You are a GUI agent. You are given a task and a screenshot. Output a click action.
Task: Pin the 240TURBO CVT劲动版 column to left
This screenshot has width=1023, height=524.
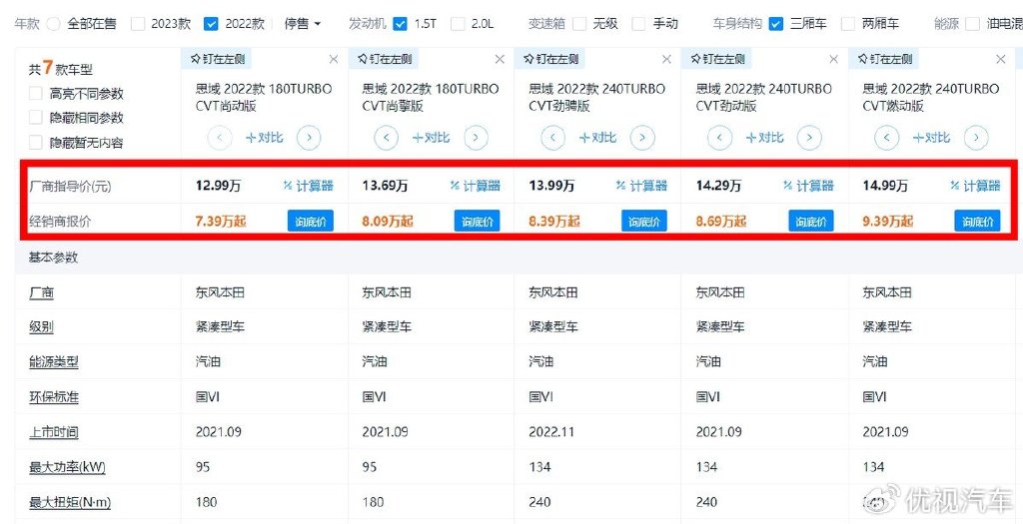[x=716, y=59]
